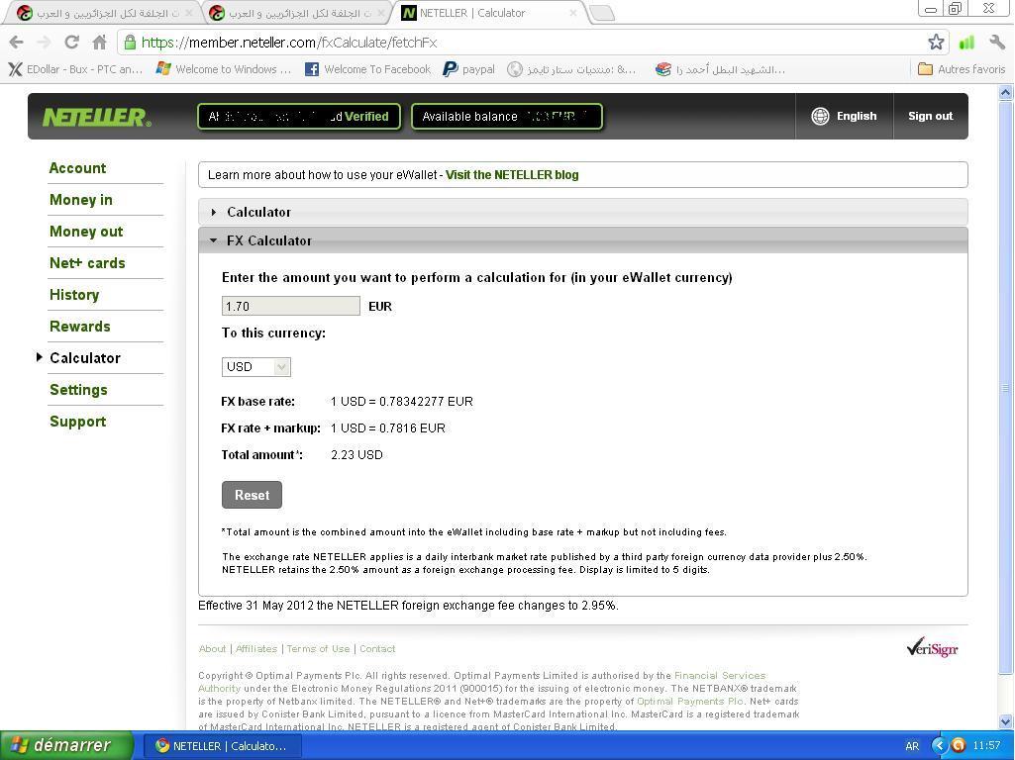Viewport: 1015px width, 760px height.
Task: Open Chrome wrench settings menu
Action: 997,43
